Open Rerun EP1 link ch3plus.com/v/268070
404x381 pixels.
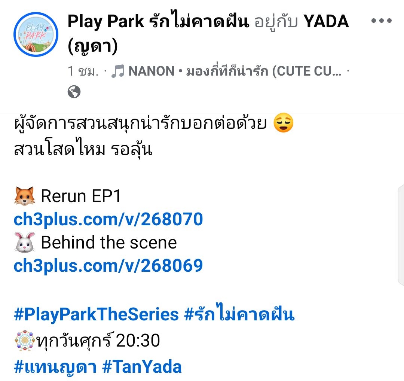click(x=108, y=219)
